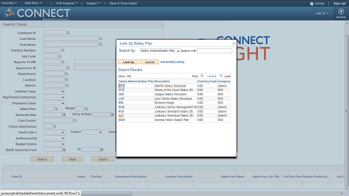Viewport: 349px width, 196px height.
Task: Click the Clear button
Action: tap(73, 159)
